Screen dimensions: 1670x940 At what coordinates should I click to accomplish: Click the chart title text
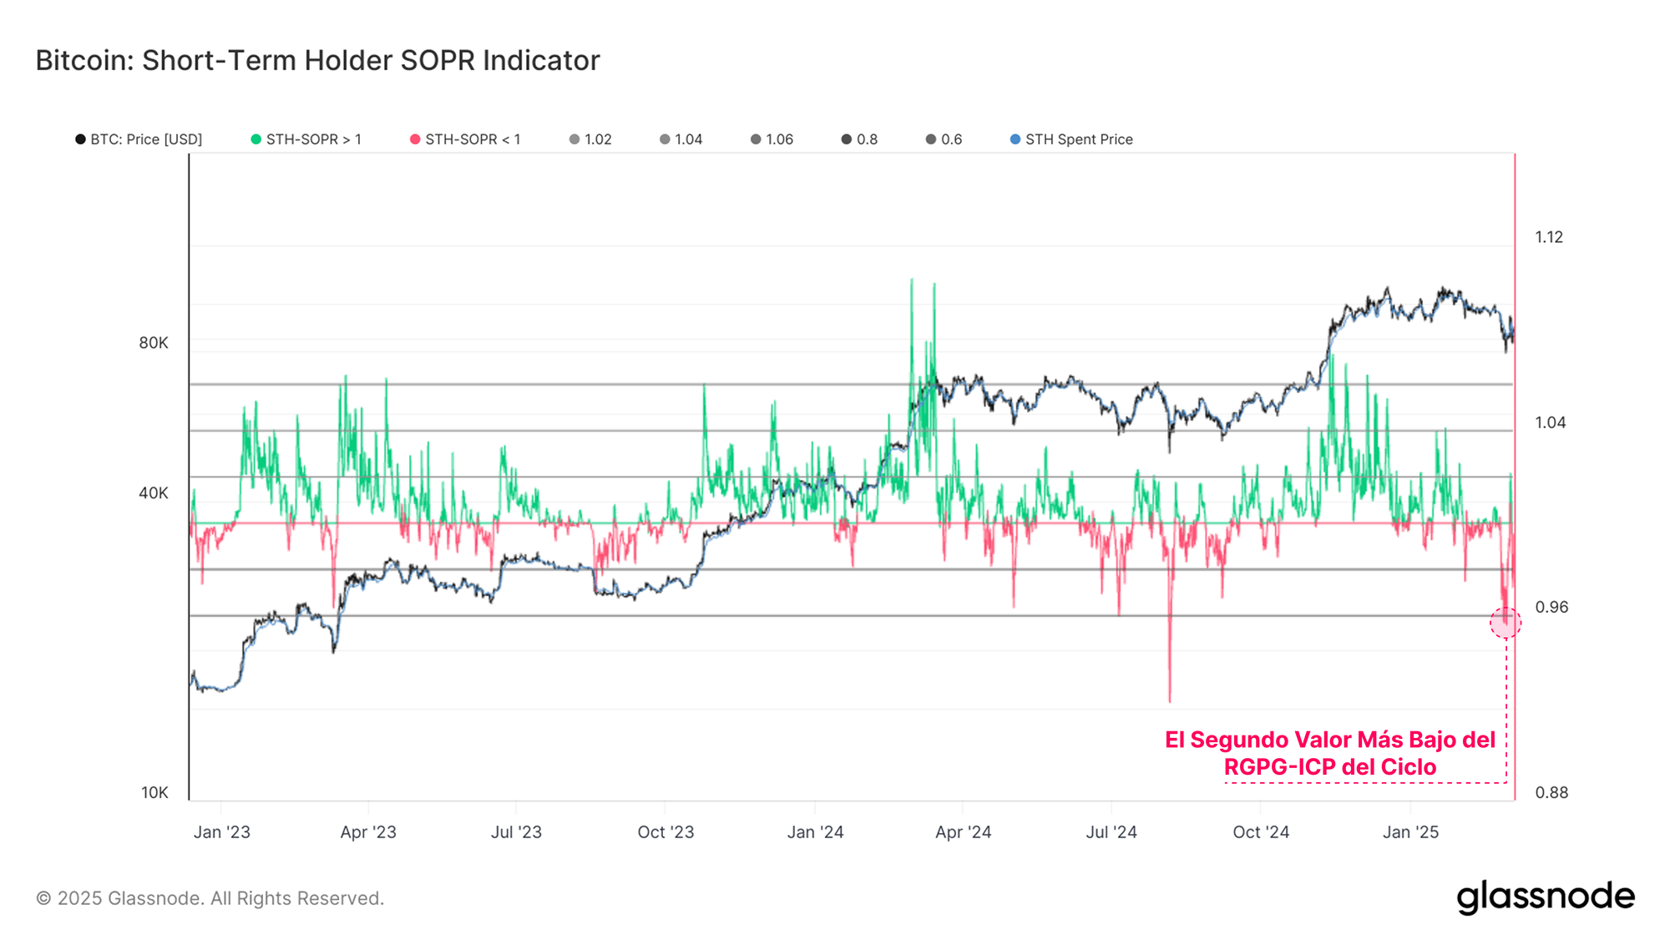317,60
